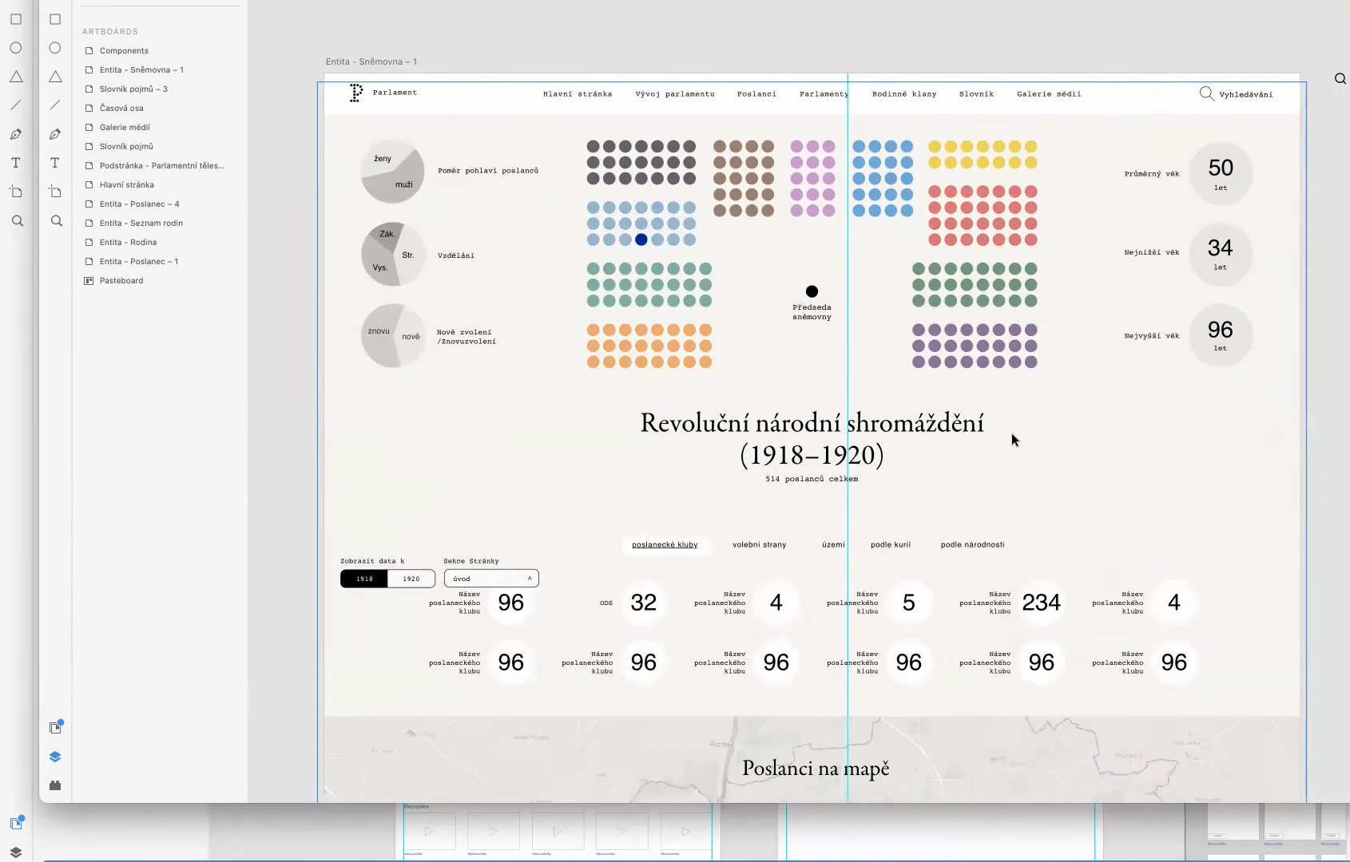This screenshot has width=1350, height=862.
Task: Click the highlighted dark blue deputy dot
Action: 641,239
